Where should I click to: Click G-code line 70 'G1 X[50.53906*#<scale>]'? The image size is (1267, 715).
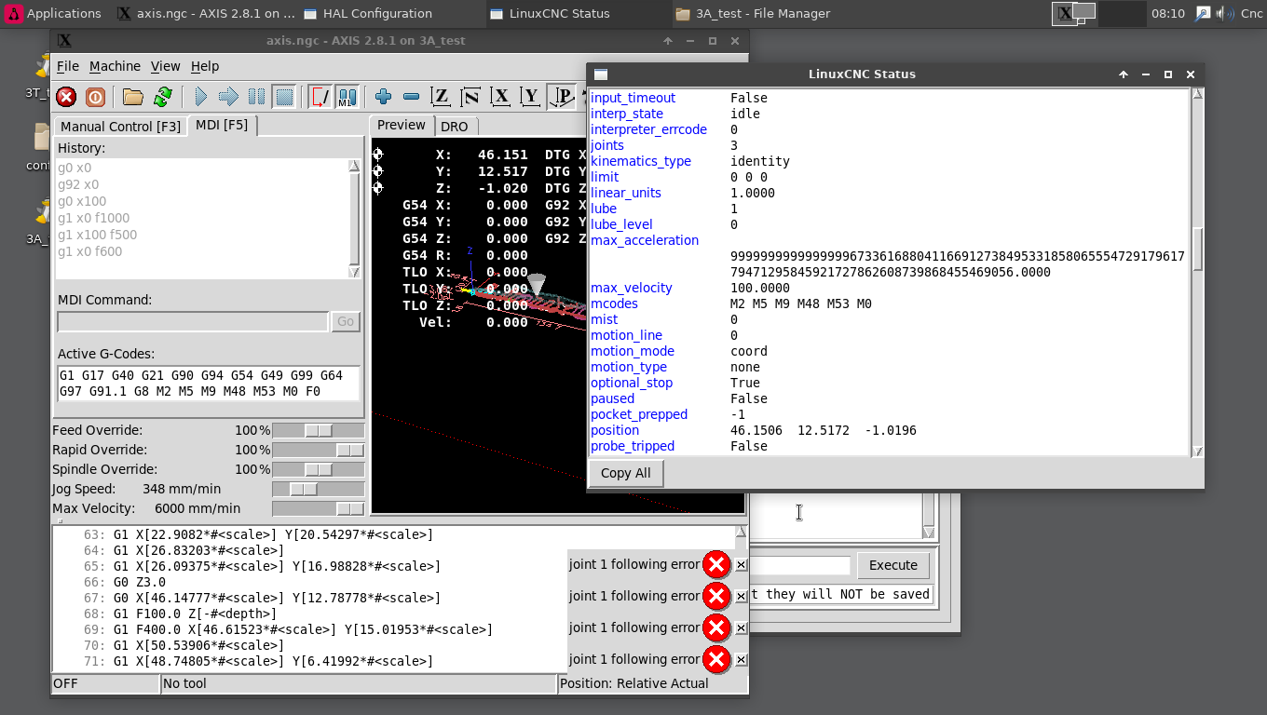pos(198,645)
